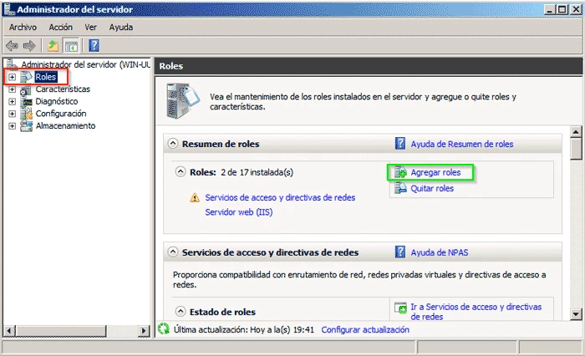Expand the Almacenamiento tree node
585x356 pixels.
(13, 126)
